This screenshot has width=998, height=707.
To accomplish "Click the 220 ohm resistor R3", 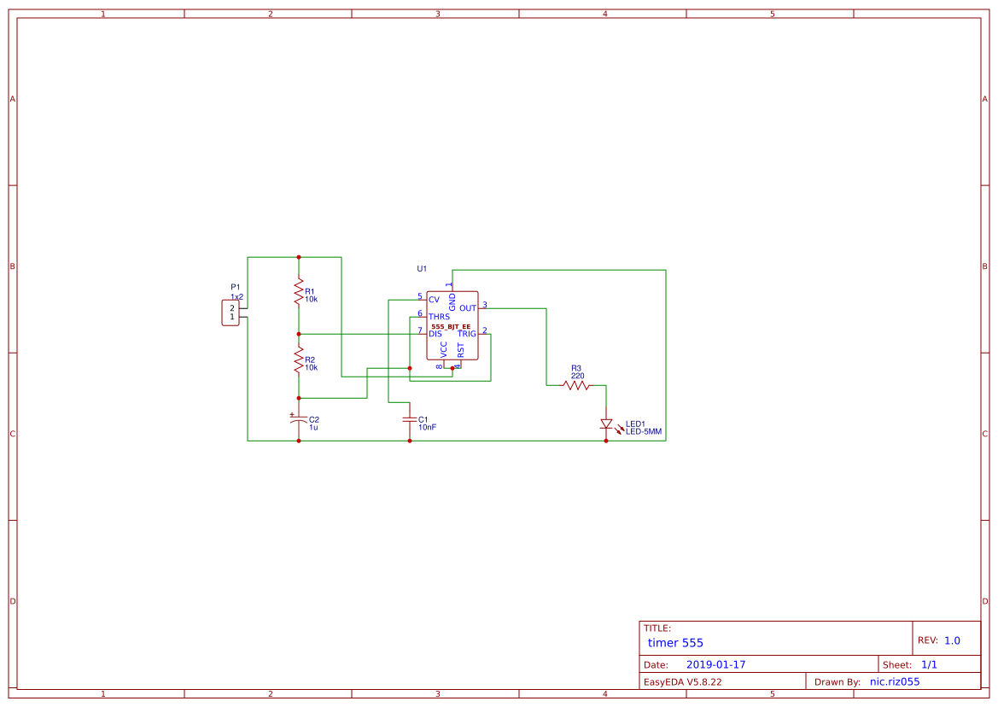I will pos(576,386).
